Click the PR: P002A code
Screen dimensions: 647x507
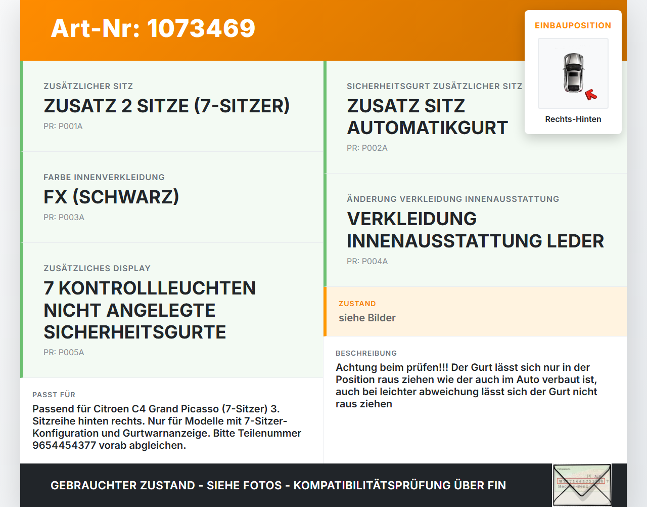coord(367,148)
